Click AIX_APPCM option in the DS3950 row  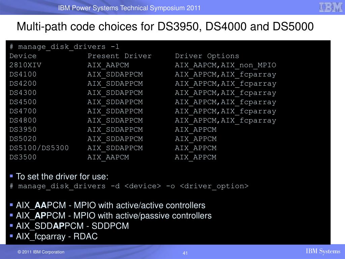tap(196, 130)
